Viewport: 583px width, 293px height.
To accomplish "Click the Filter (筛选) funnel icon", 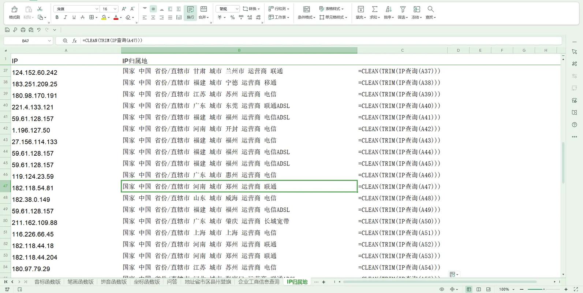I will pos(403,10).
